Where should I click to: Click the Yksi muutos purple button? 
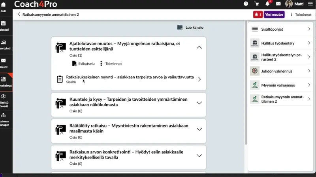click(x=274, y=15)
